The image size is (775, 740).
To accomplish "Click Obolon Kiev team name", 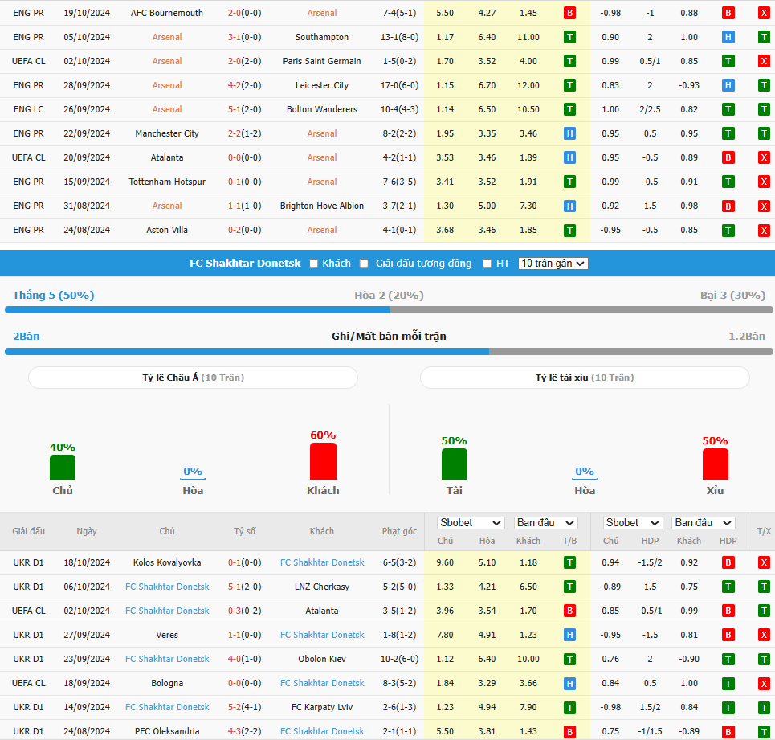I will [322, 659].
